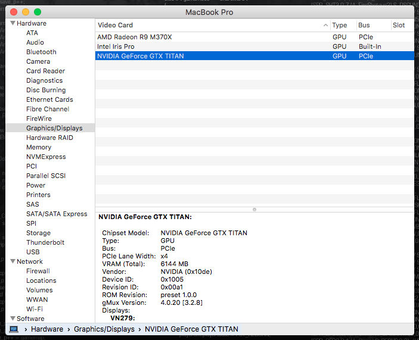Viewport: 419px width, 340px height.
Task: Click the gMux Version value 4.0.20 [3.2.8]
Action: 181,302
